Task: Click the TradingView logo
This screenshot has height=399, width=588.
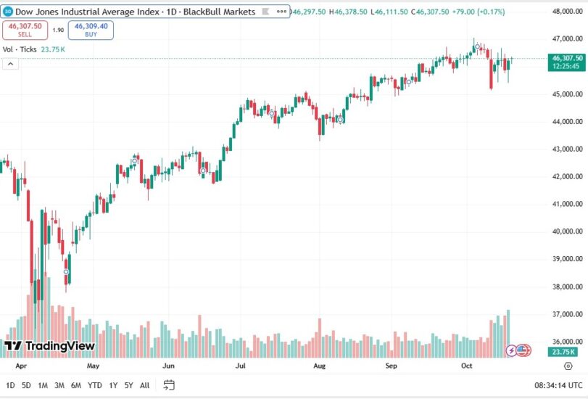Action: click(x=49, y=346)
